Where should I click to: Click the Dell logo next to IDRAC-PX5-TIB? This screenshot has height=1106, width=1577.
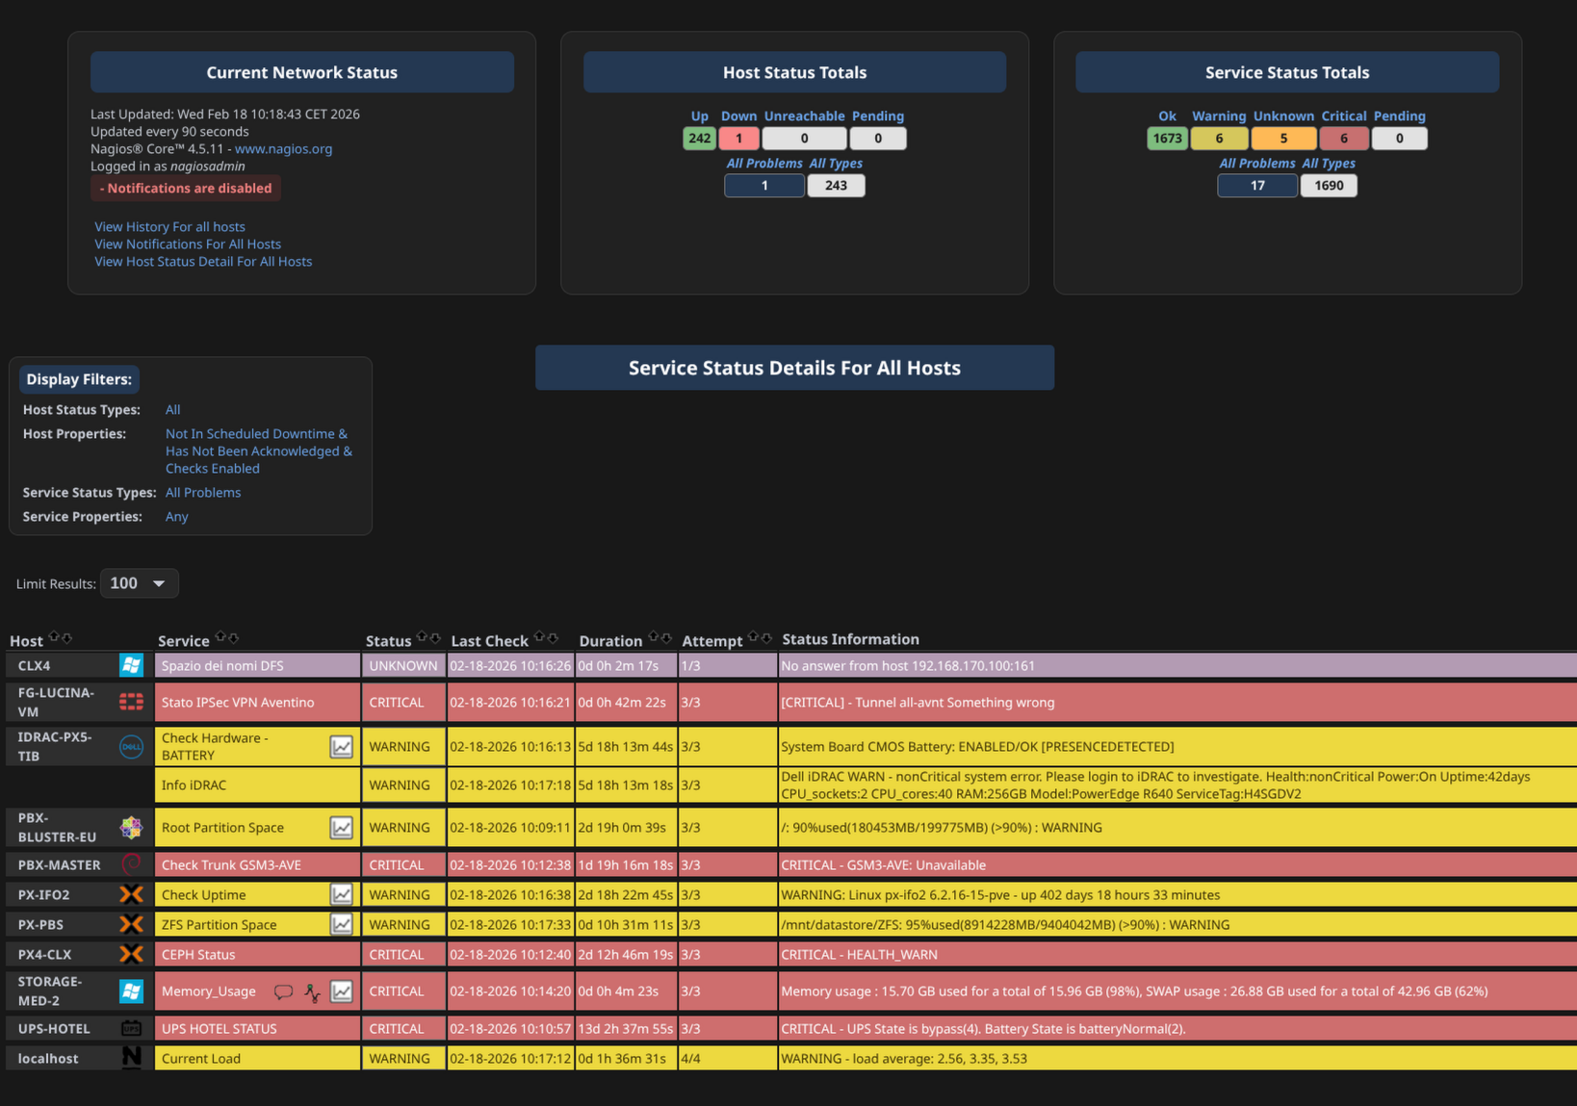point(131,747)
